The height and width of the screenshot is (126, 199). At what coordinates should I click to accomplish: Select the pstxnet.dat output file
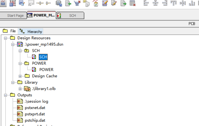[35, 108]
